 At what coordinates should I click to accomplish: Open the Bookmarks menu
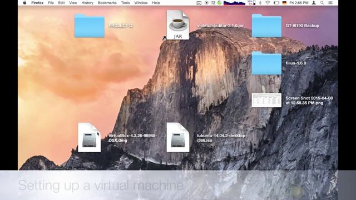point(107,3)
